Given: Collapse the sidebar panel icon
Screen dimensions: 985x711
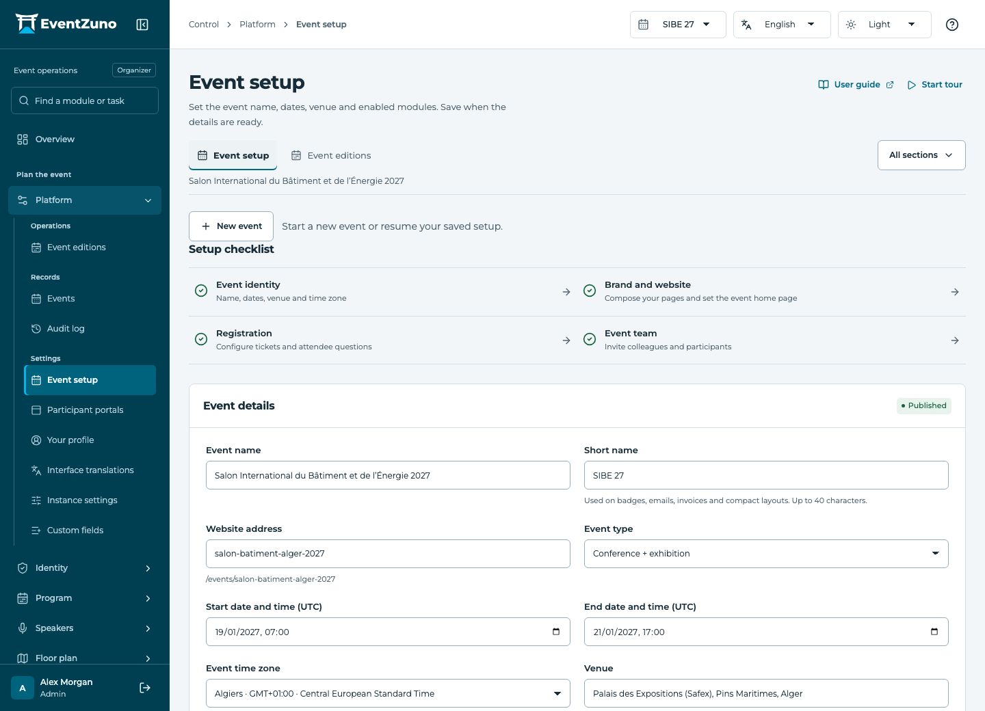Looking at the screenshot, I should pos(142,25).
